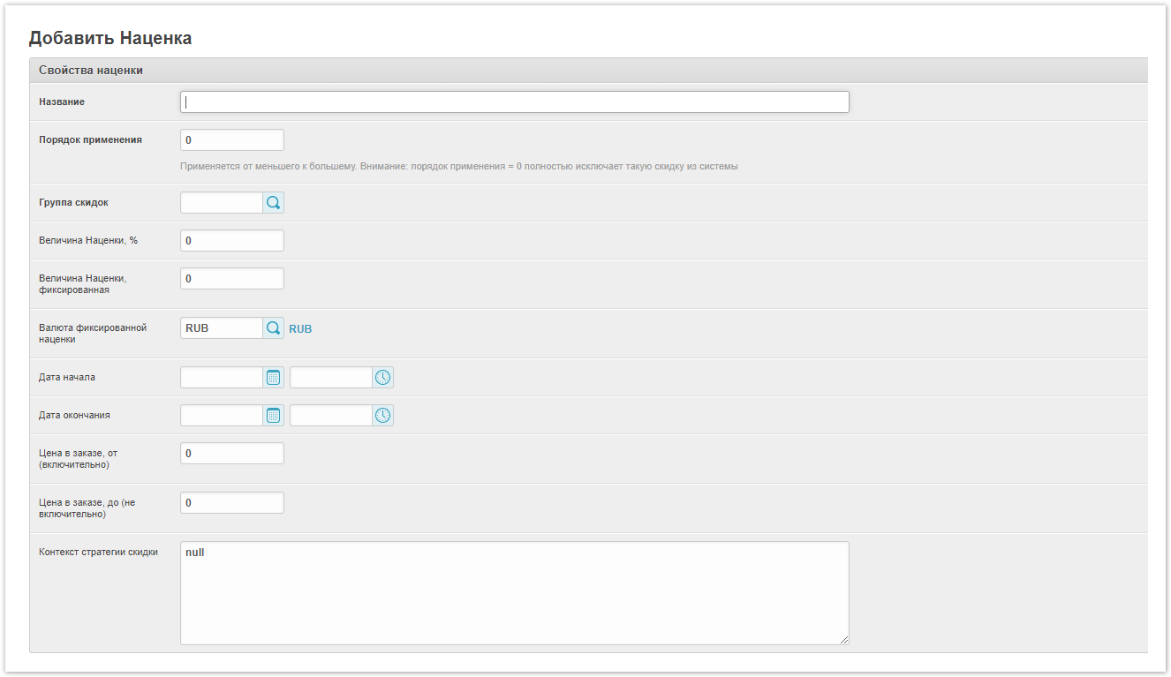Click the search icon next to Группа скидок
Image resolution: width=1171 pixels, height=677 pixels.
pyautogui.click(x=274, y=203)
